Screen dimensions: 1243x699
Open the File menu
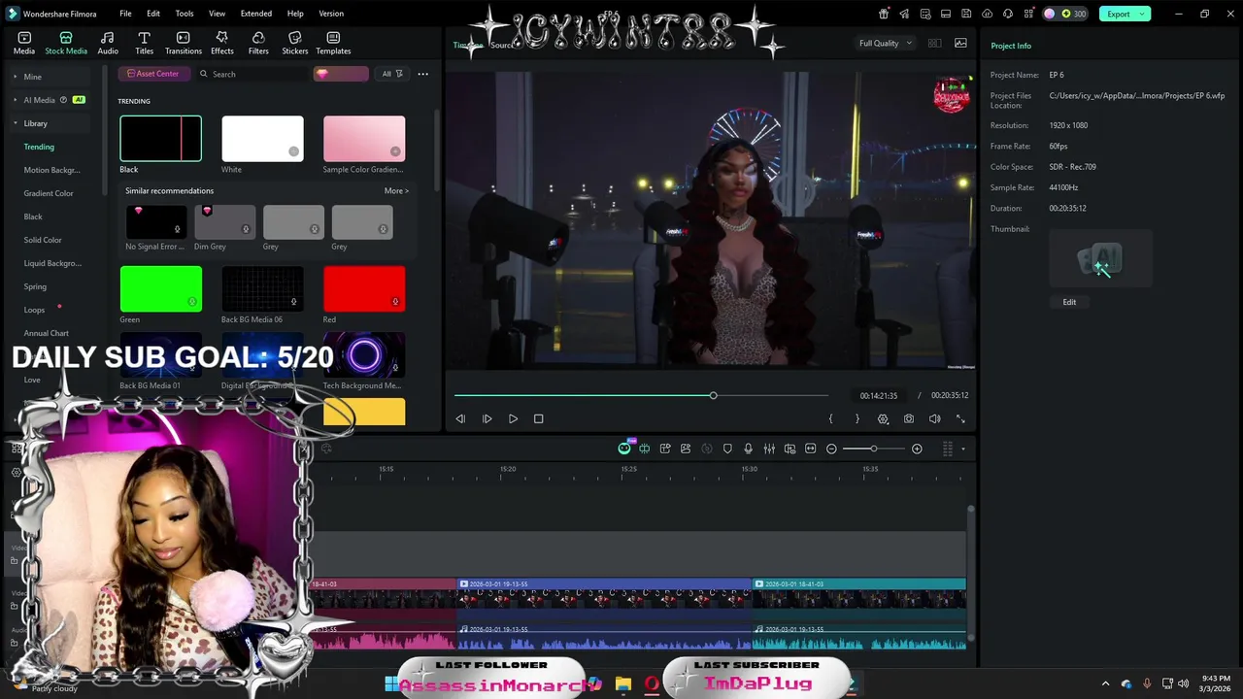pyautogui.click(x=125, y=14)
